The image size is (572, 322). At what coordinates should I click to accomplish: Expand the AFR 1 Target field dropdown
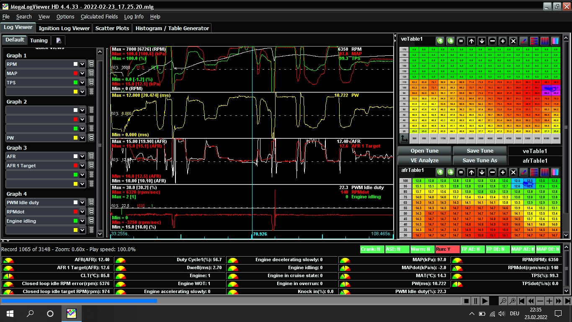click(82, 166)
